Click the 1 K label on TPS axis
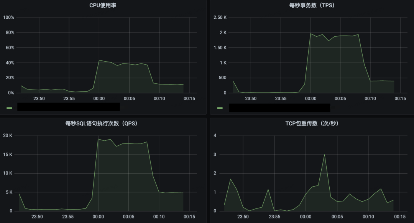Image resolution: width=414 pixels, height=223 pixels. tap(223, 63)
